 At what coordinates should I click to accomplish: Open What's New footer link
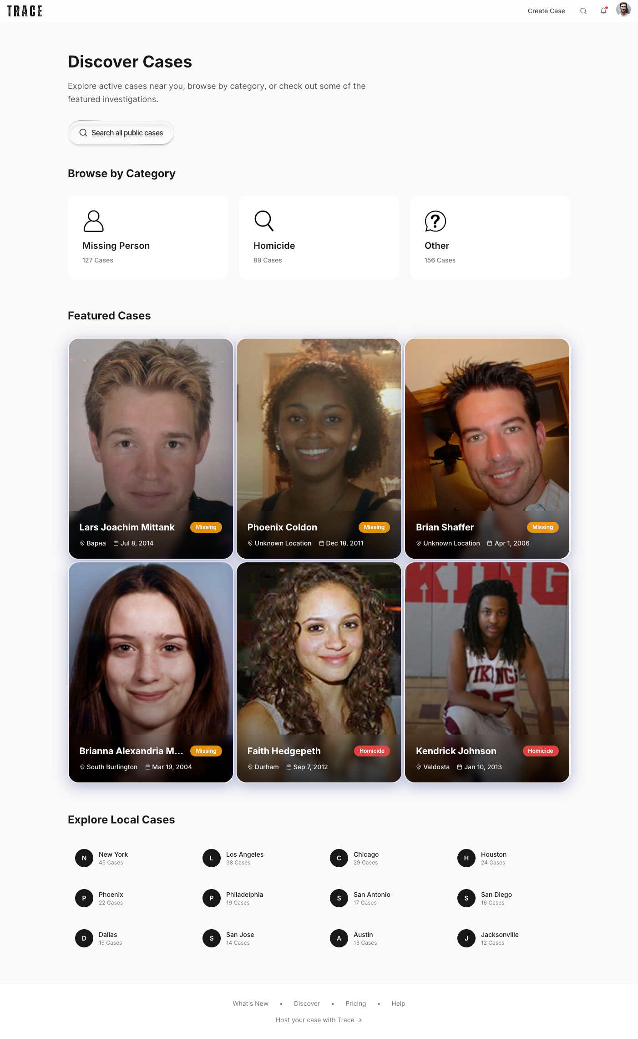250,1003
